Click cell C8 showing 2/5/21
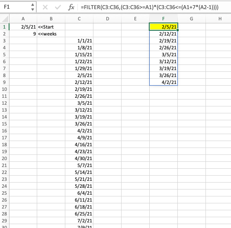 coord(79,75)
